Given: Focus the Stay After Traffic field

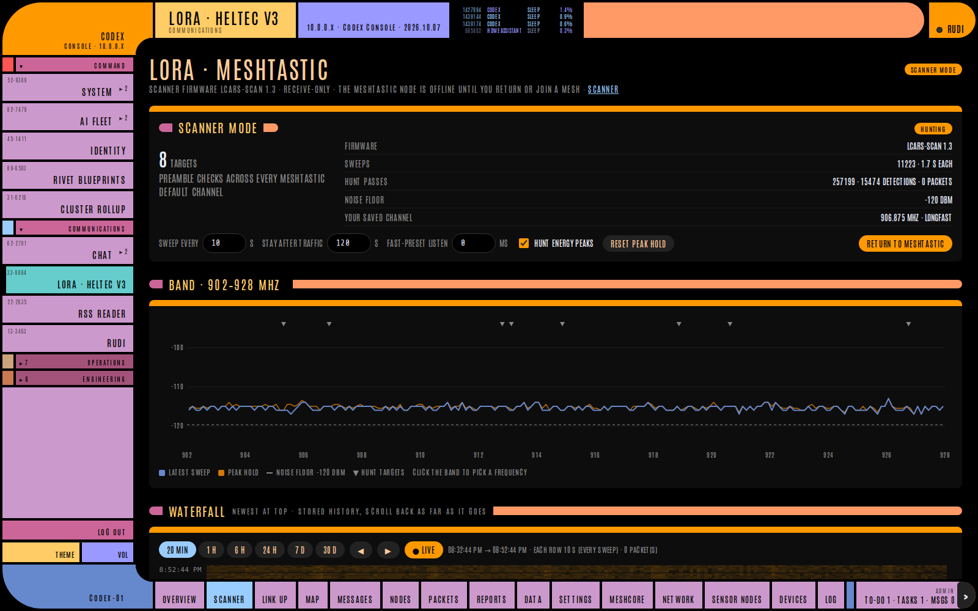Looking at the screenshot, I should (x=348, y=243).
